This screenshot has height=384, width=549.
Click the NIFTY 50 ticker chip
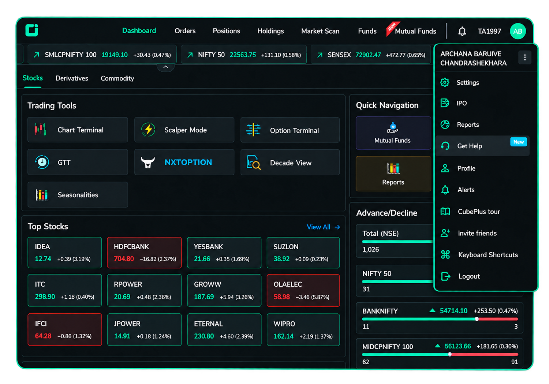(244, 55)
